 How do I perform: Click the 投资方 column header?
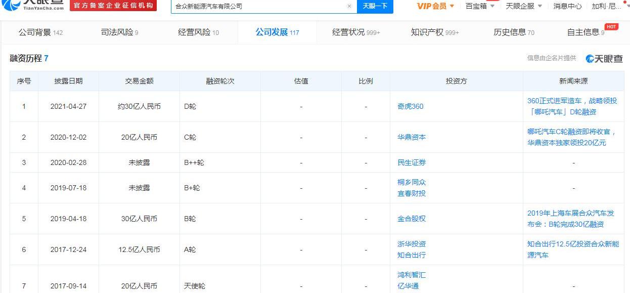456,81
